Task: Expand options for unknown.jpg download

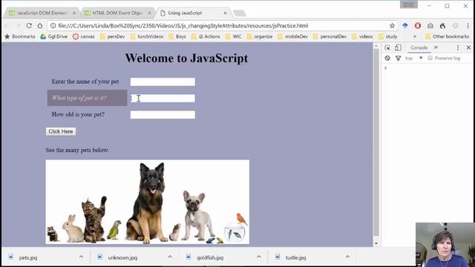Action: click(x=170, y=257)
